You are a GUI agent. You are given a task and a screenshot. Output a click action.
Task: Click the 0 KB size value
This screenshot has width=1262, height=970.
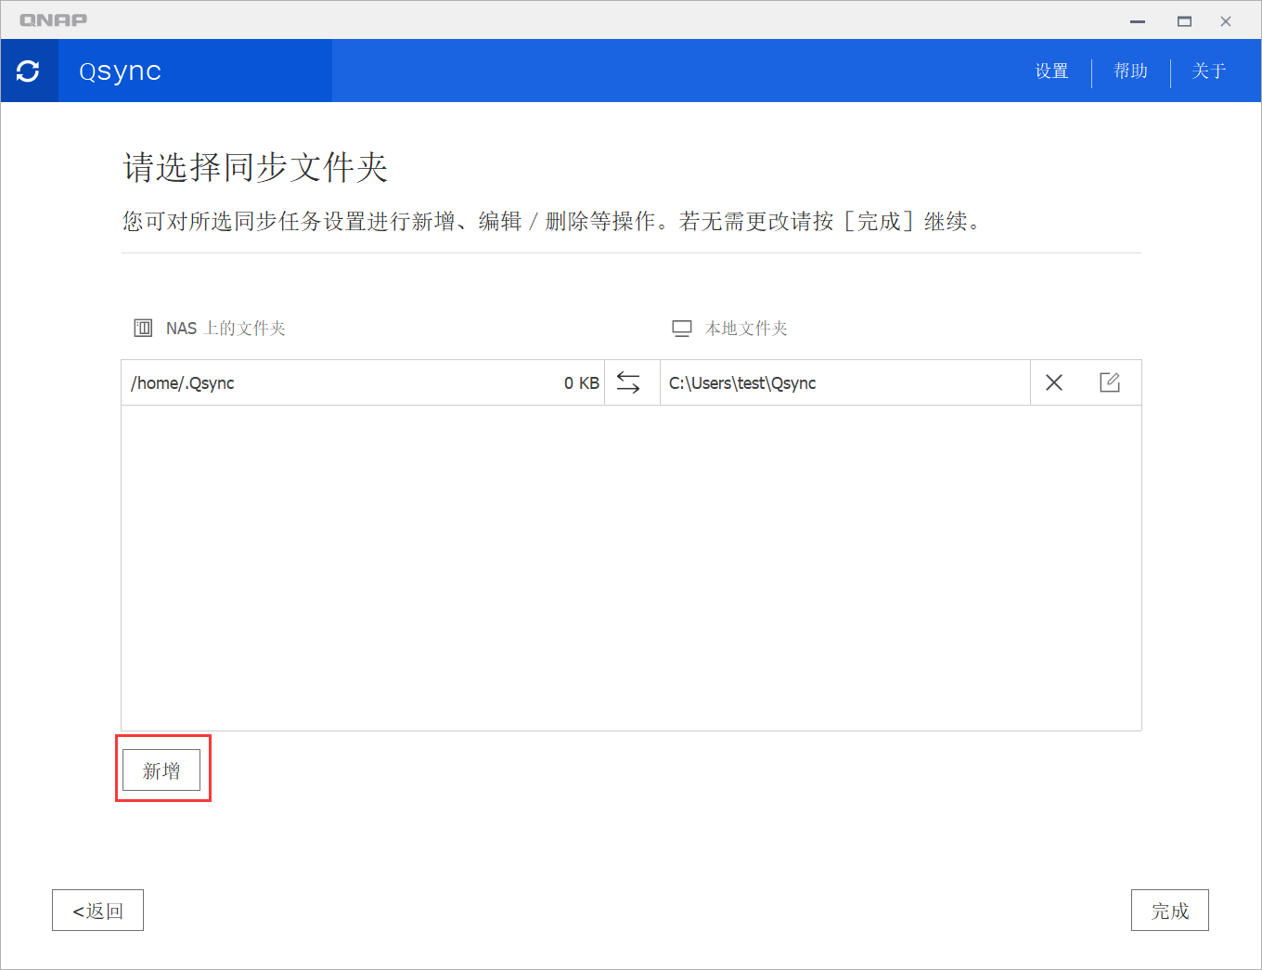pos(582,383)
